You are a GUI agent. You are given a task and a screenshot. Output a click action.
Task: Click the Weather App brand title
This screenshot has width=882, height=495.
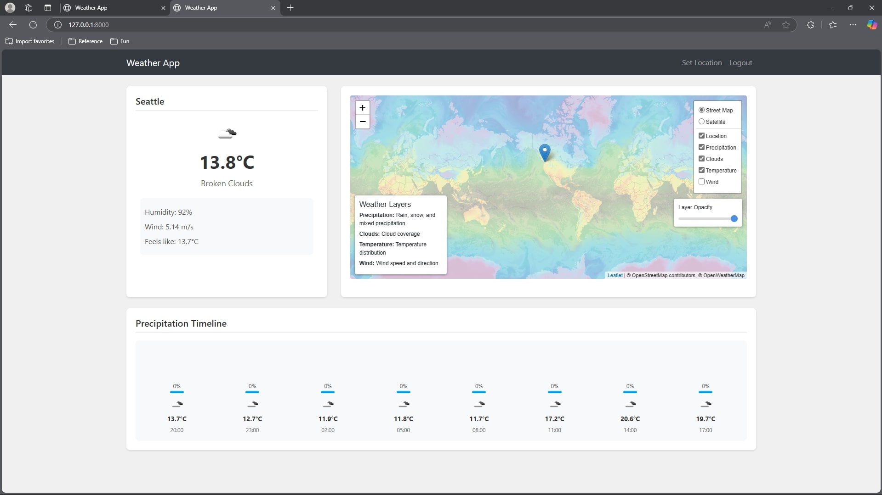(153, 63)
